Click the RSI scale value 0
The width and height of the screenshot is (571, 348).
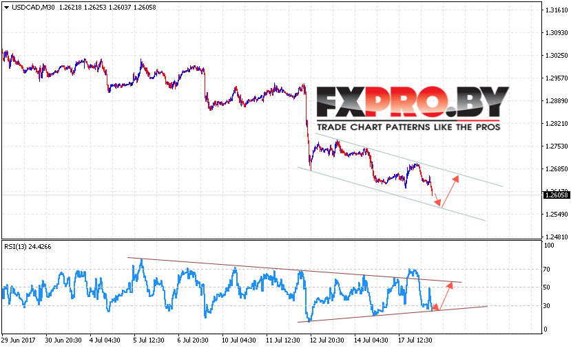545,329
